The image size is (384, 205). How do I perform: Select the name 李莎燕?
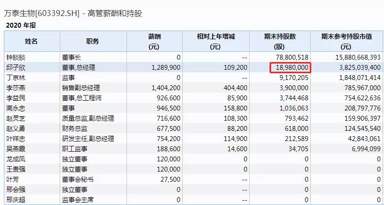pyautogui.click(x=16, y=88)
